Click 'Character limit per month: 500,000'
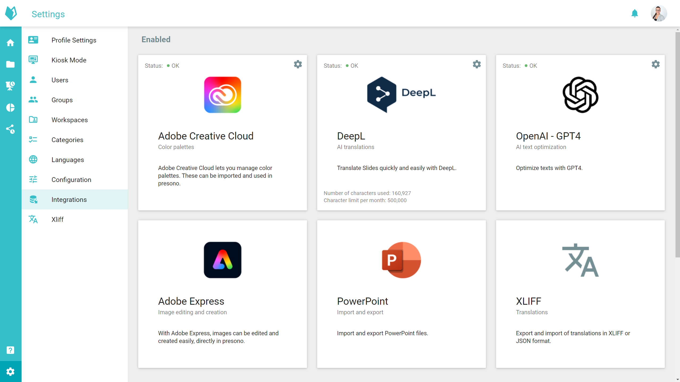The image size is (680, 382). pyautogui.click(x=365, y=200)
